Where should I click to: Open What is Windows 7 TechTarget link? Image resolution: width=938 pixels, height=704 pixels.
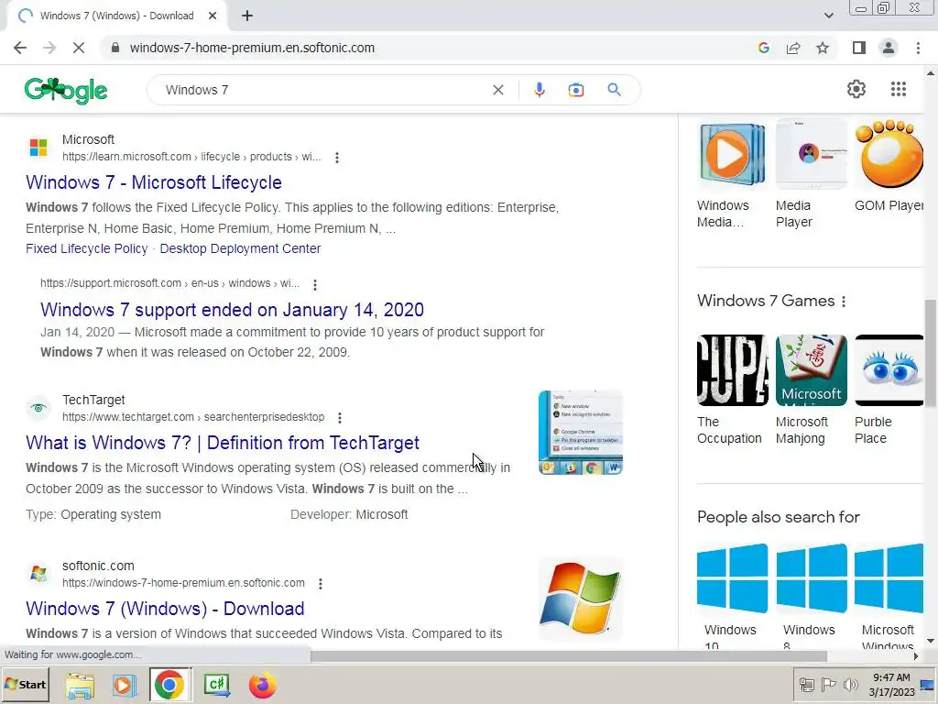[x=223, y=443]
